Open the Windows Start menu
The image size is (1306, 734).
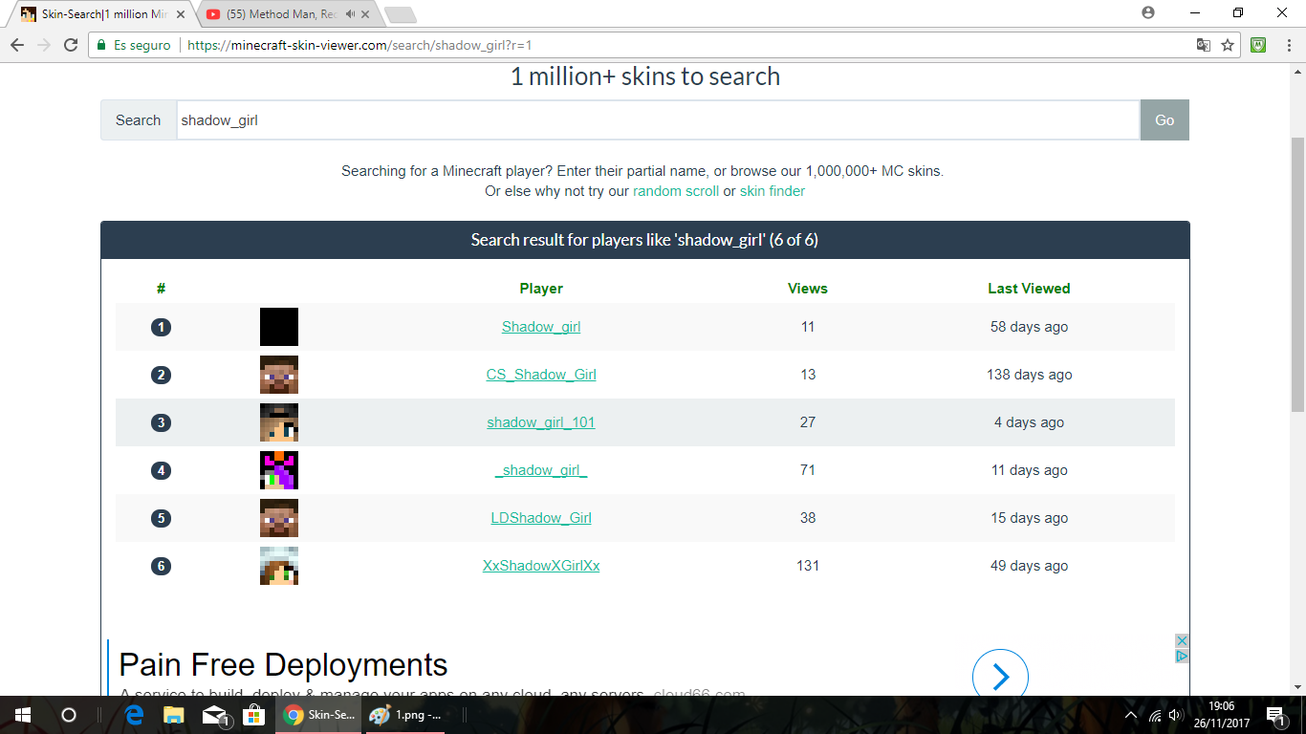[x=23, y=715]
